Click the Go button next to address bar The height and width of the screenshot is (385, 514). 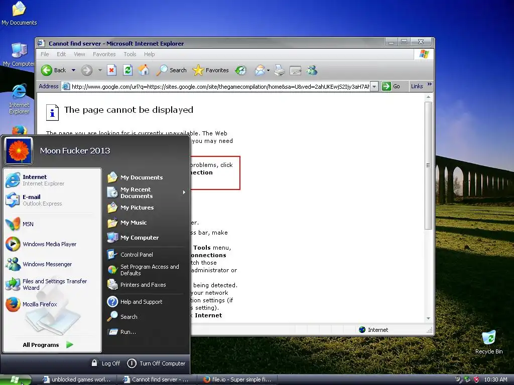[392, 86]
